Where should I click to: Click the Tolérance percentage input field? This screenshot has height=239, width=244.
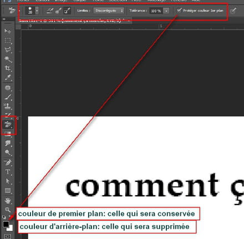(156, 11)
